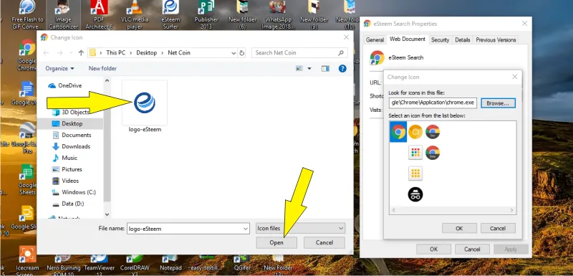Viewport: 573px width, 276px height.
Task: Click New folder in file dialog toolbar
Action: point(102,68)
